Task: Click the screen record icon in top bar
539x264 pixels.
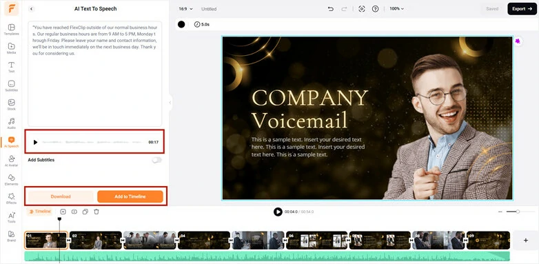Action: coord(362,9)
